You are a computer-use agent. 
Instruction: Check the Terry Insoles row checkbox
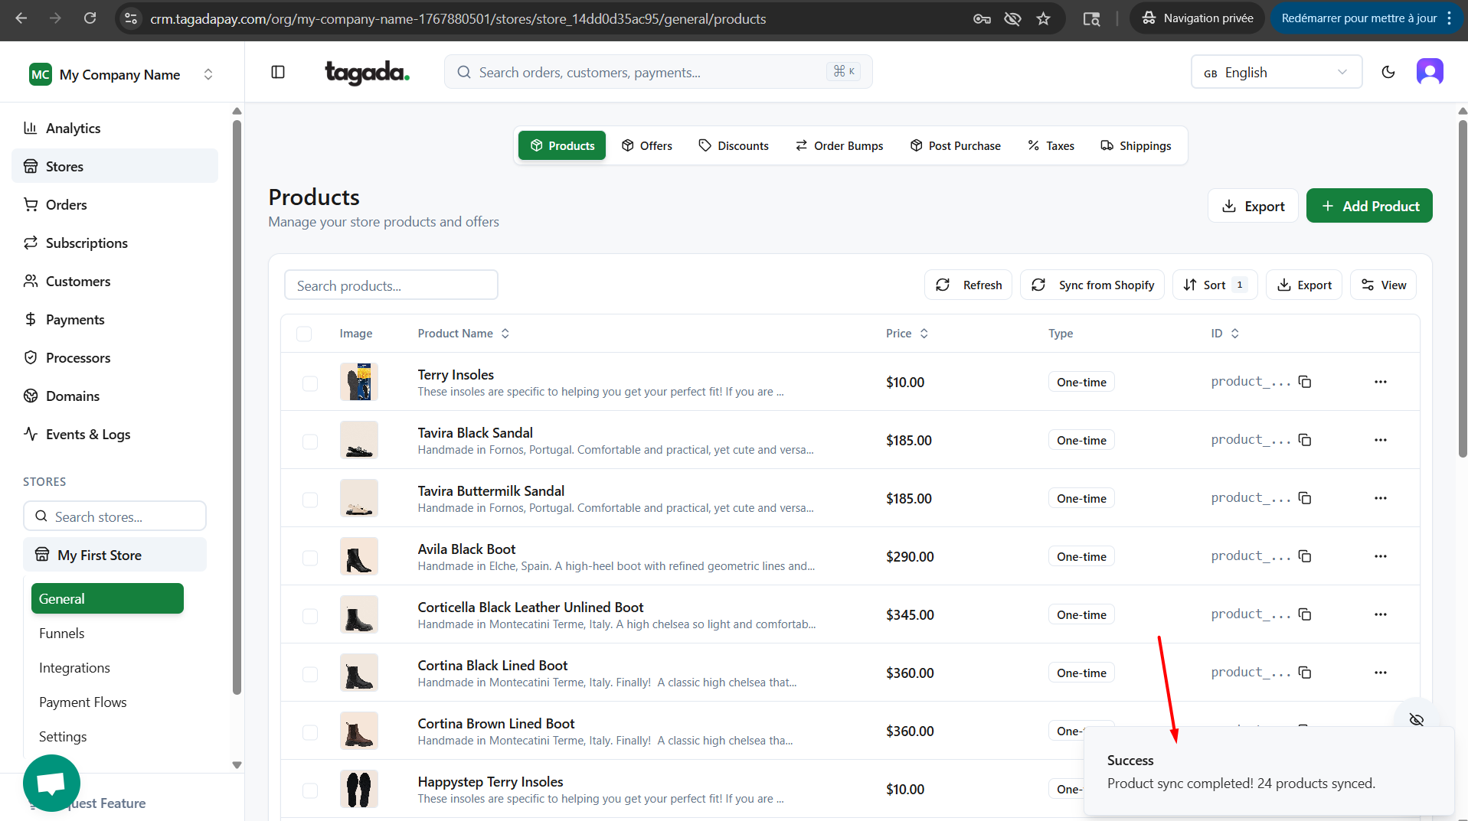click(x=310, y=383)
